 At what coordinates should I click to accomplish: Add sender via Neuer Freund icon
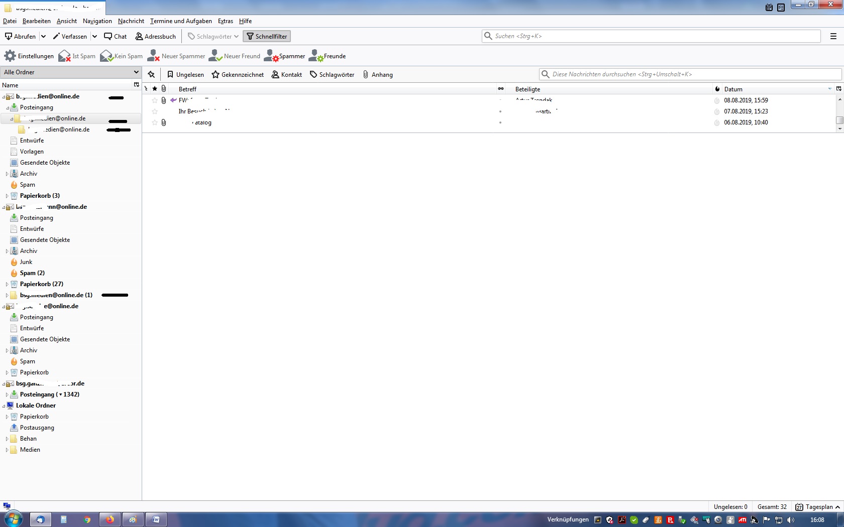coord(216,56)
